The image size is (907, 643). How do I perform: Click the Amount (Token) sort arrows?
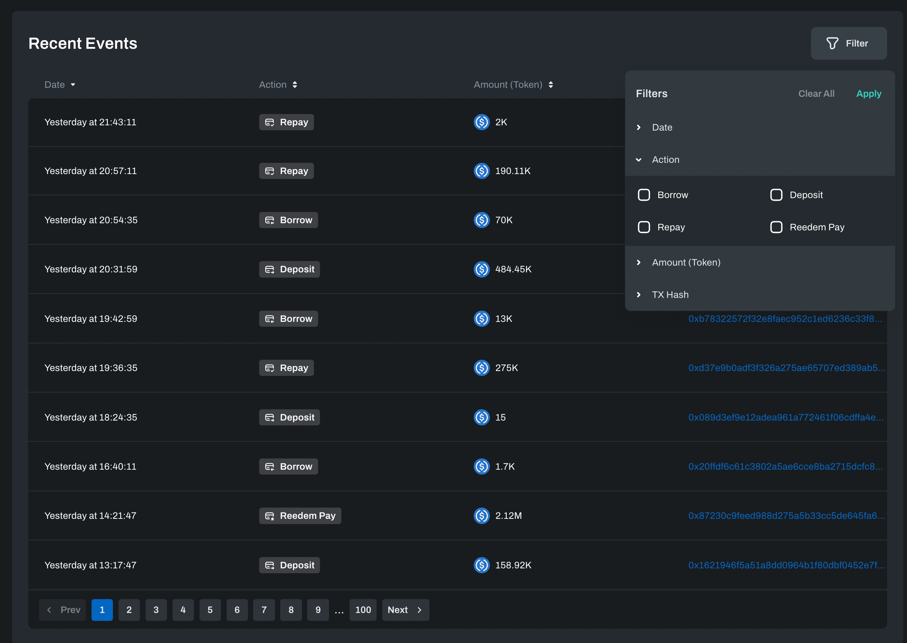(x=551, y=85)
